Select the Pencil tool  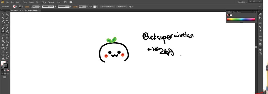(7, 28)
